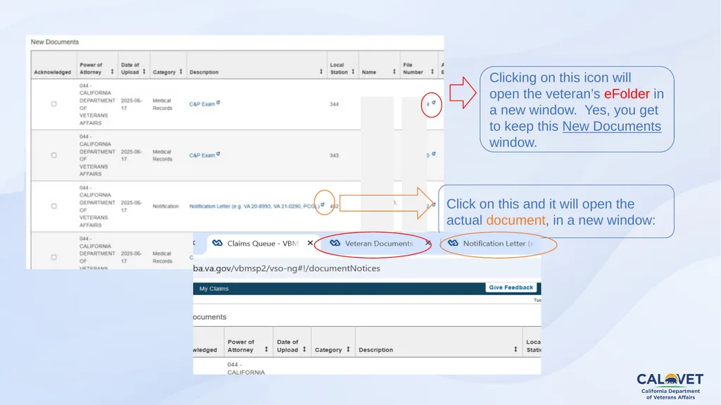This screenshot has height=405, width=721.
Task: Click Medical Records category in station 344 row
Action: (x=163, y=104)
